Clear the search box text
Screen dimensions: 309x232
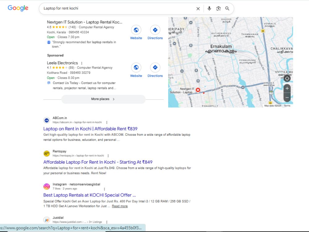(198, 9)
